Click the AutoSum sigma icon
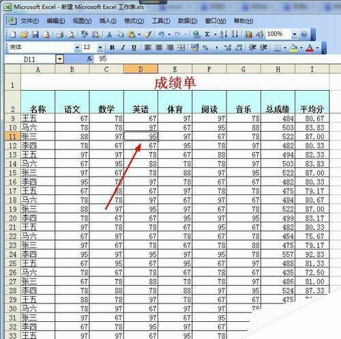The image size is (341, 339). (207, 34)
